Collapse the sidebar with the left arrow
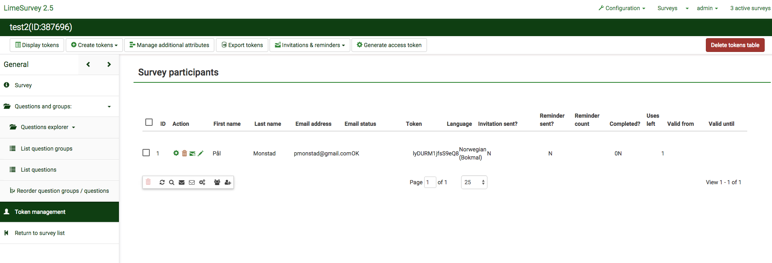Viewport: 772px width, 263px height. click(x=88, y=65)
